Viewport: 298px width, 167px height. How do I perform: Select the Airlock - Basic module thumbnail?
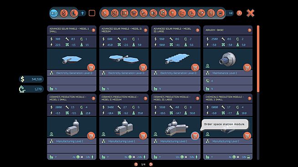pos(228,59)
